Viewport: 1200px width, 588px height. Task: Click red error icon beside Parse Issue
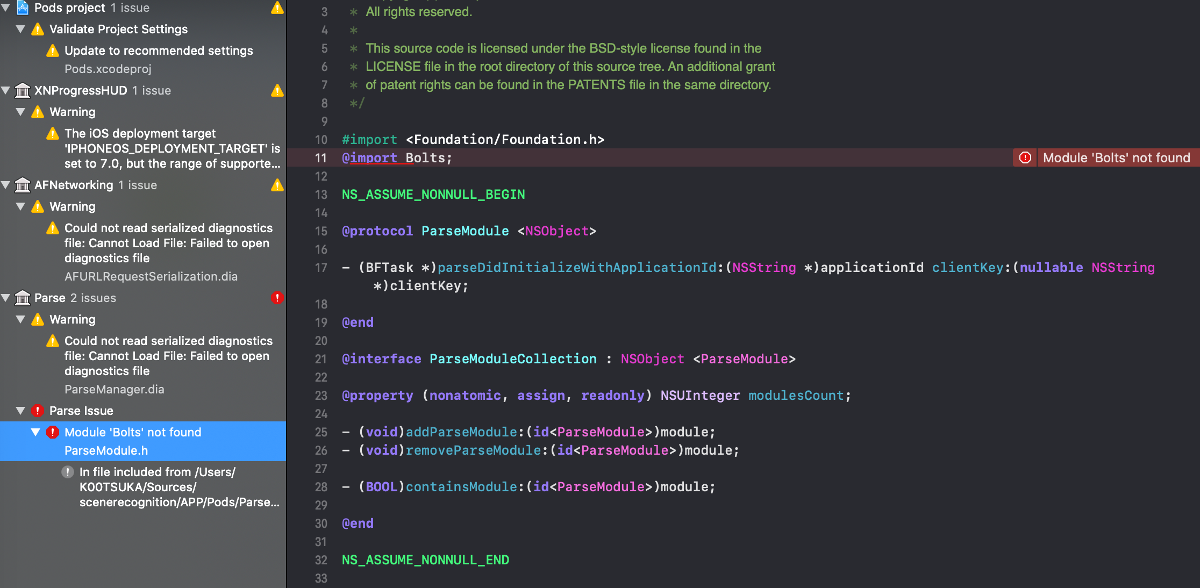point(38,411)
